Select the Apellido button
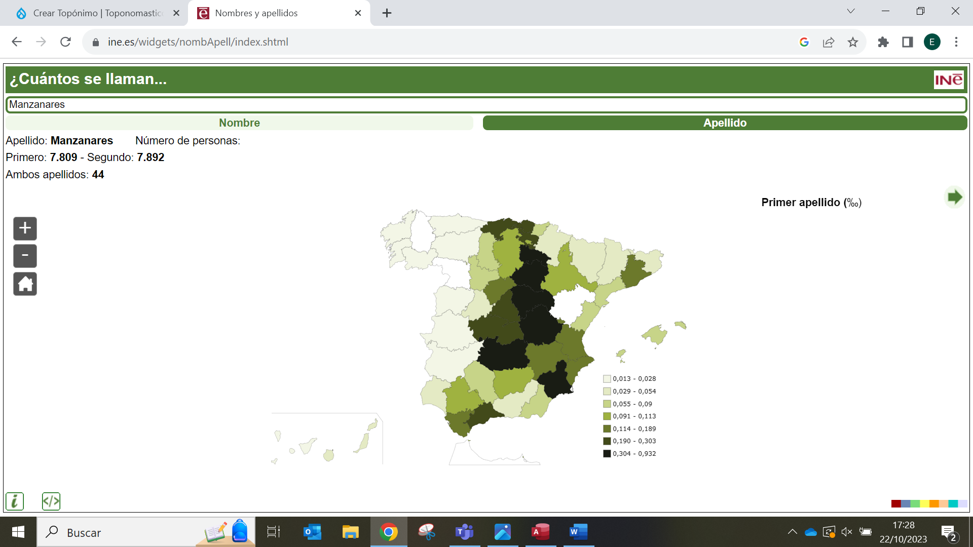The width and height of the screenshot is (973, 547). (725, 123)
